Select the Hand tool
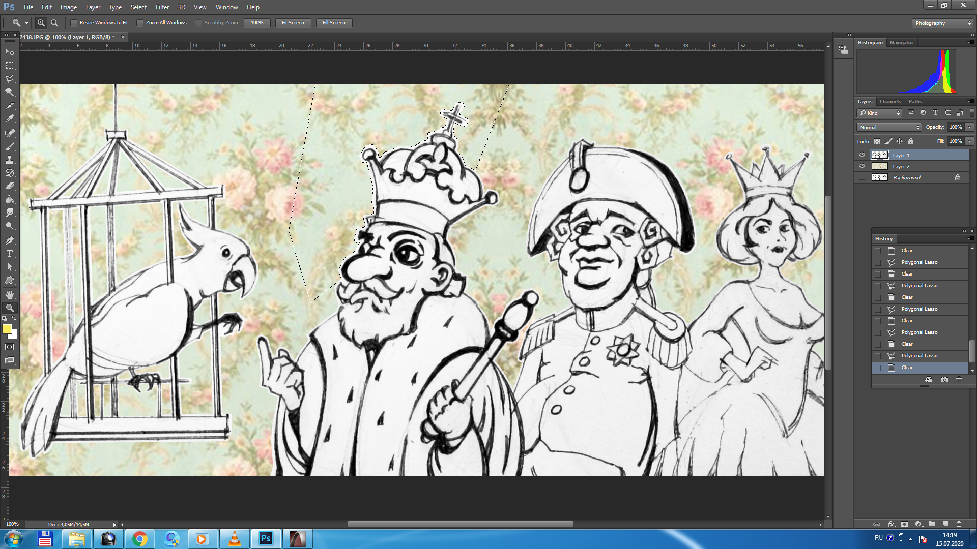977x549 pixels. [10, 295]
